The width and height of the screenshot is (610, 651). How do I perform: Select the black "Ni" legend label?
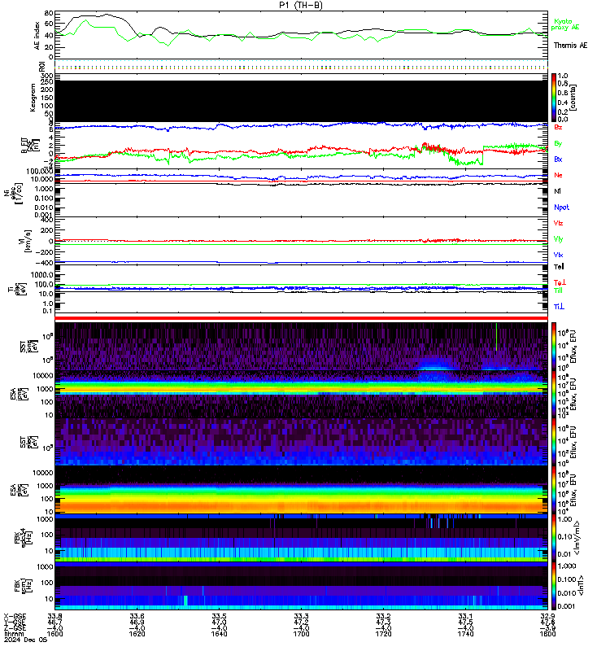click(x=557, y=191)
